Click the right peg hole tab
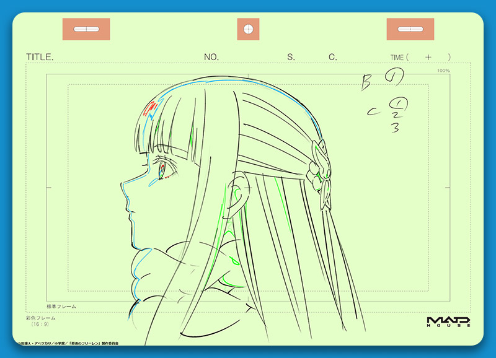The width and height of the screenshot is (496, 358). click(410, 29)
